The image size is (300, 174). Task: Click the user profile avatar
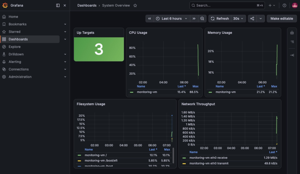tap(295, 6)
